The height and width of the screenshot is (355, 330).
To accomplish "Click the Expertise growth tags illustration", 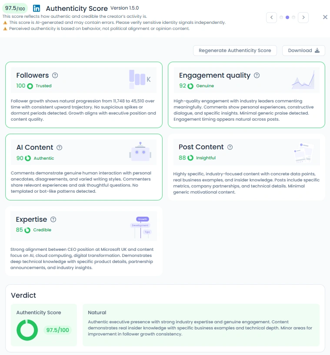I will (x=141, y=227).
